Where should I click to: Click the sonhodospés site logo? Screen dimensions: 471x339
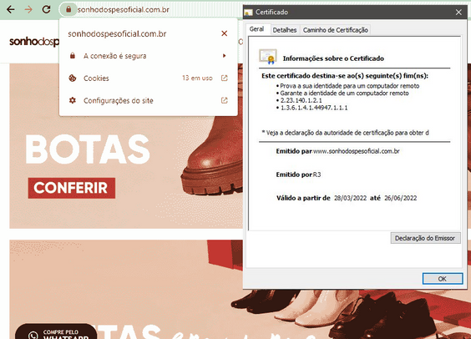pyautogui.click(x=34, y=42)
